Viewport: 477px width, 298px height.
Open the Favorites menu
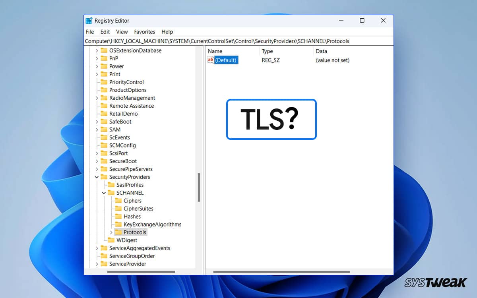[144, 32]
